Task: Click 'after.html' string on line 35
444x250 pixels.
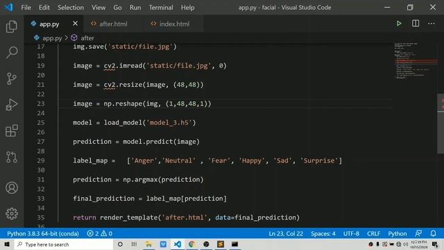Action: pyautogui.click(x=185, y=217)
